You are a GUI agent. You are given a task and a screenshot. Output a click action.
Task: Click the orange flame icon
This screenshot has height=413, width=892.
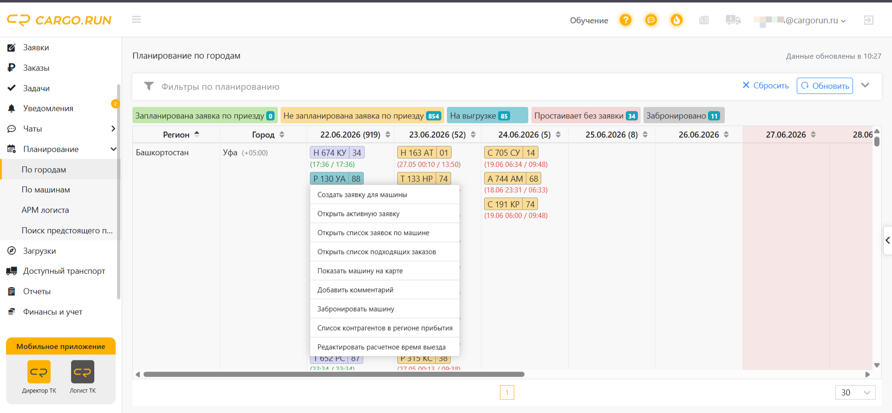tap(676, 20)
